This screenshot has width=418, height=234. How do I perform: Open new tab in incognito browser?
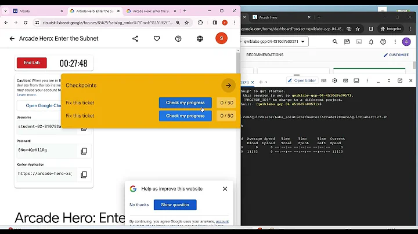(x=319, y=17)
